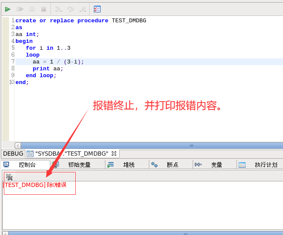Click the stop debugging square icon
Screen dimensions: 283x235
point(44,9)
